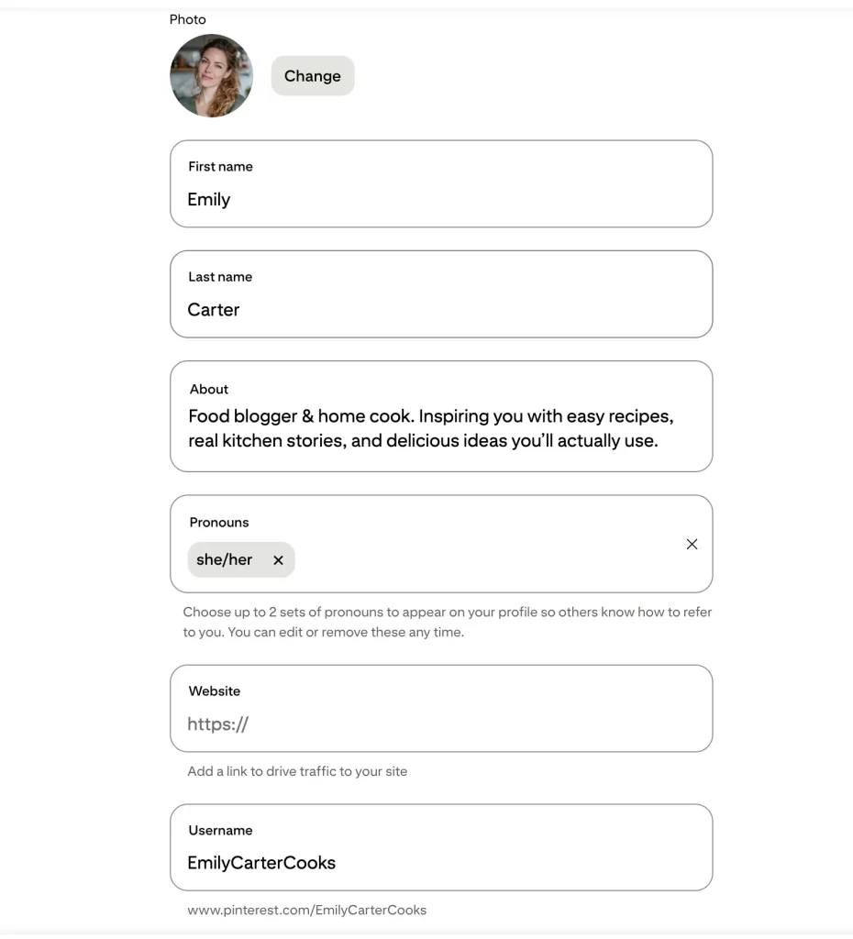This screenshot has height=939, width=853.
Task: Click the About label
Action: (209, 389)
